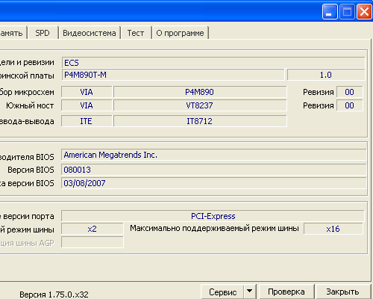Click the VIA chipset vendor field

[x=87, y=92]
